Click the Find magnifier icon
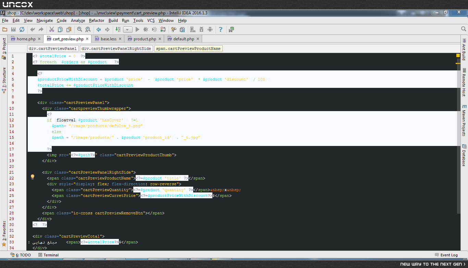468x268 pixels. tap(79, 30)
